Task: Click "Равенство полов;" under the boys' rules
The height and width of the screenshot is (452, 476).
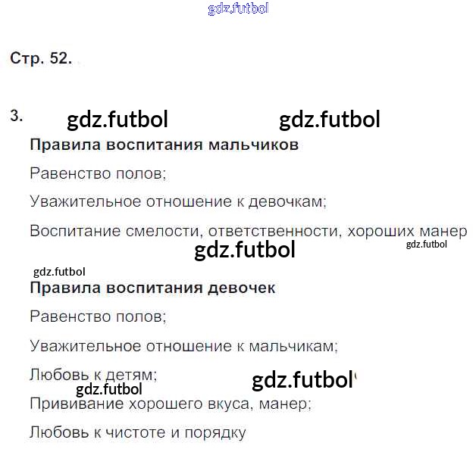Action: point(98,173)
